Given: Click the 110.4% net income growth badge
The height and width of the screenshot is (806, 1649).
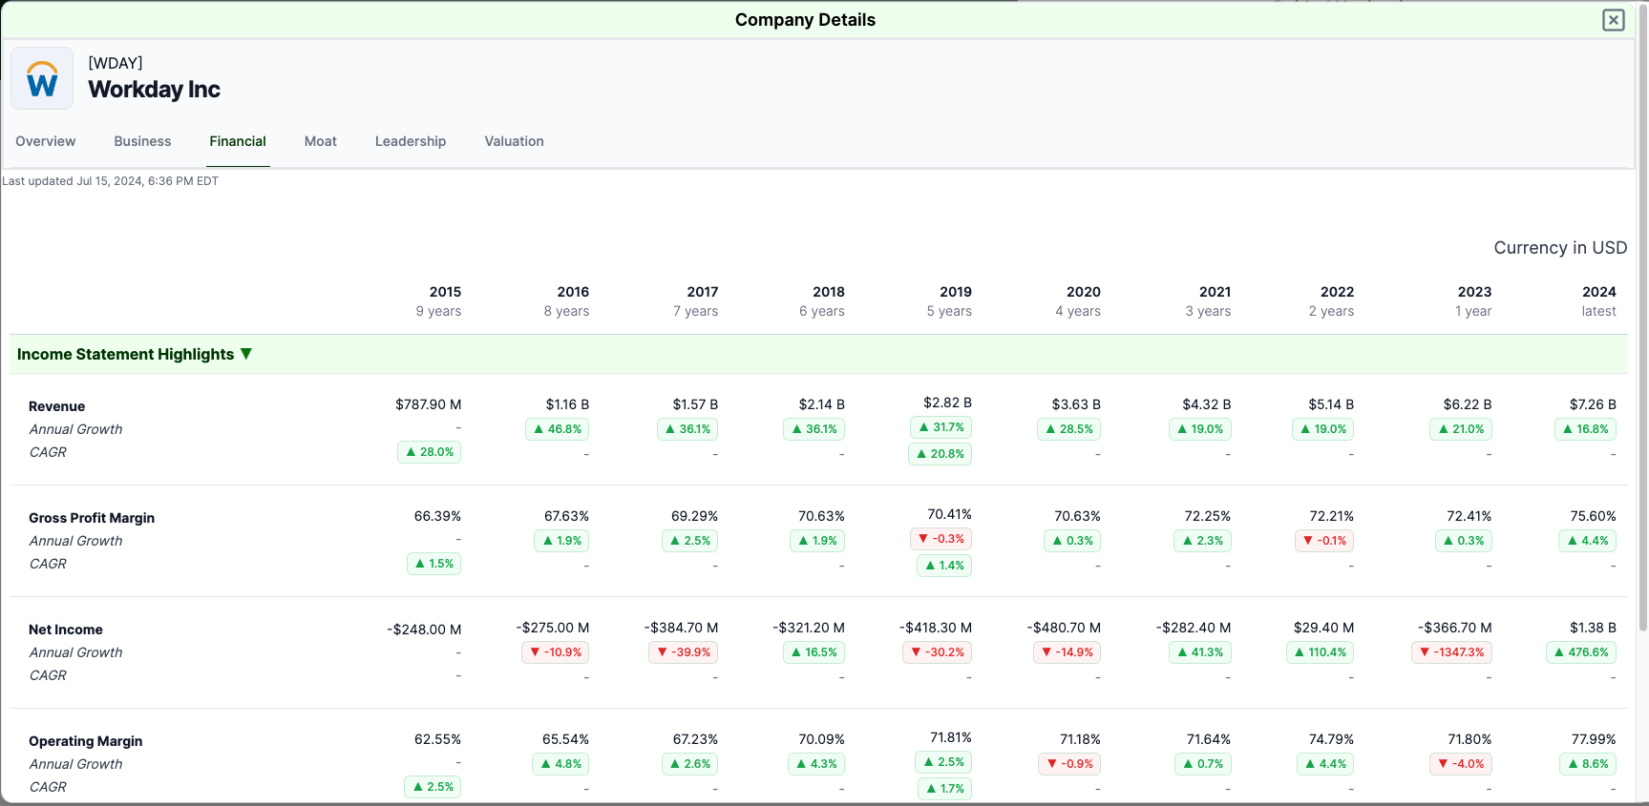Looking at the screenshot, I should tap(1321, 652).
